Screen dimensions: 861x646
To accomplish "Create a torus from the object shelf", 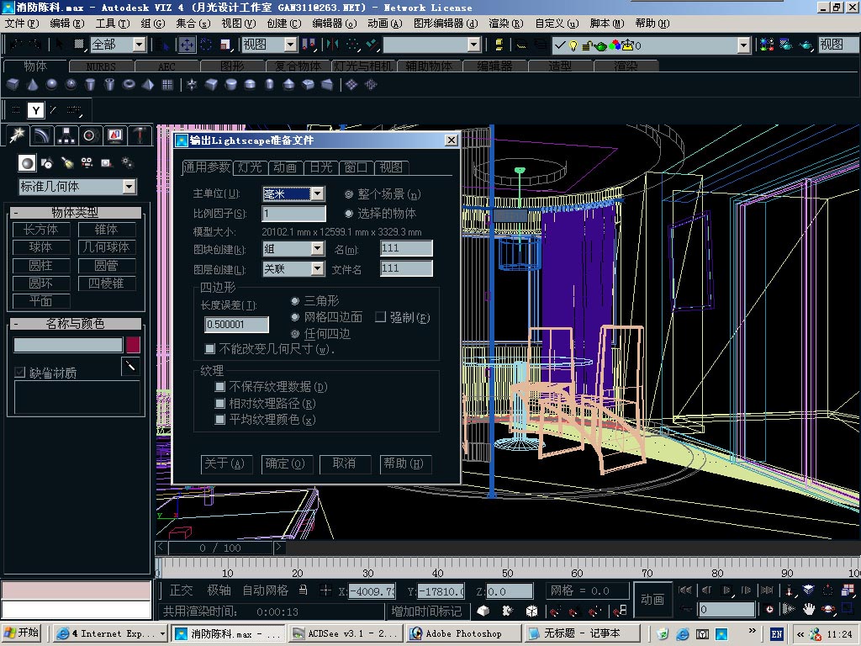I will pyautogui.click(x=129, y=85).
